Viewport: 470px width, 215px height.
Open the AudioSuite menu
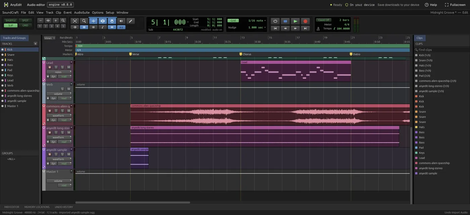point(82,12)
